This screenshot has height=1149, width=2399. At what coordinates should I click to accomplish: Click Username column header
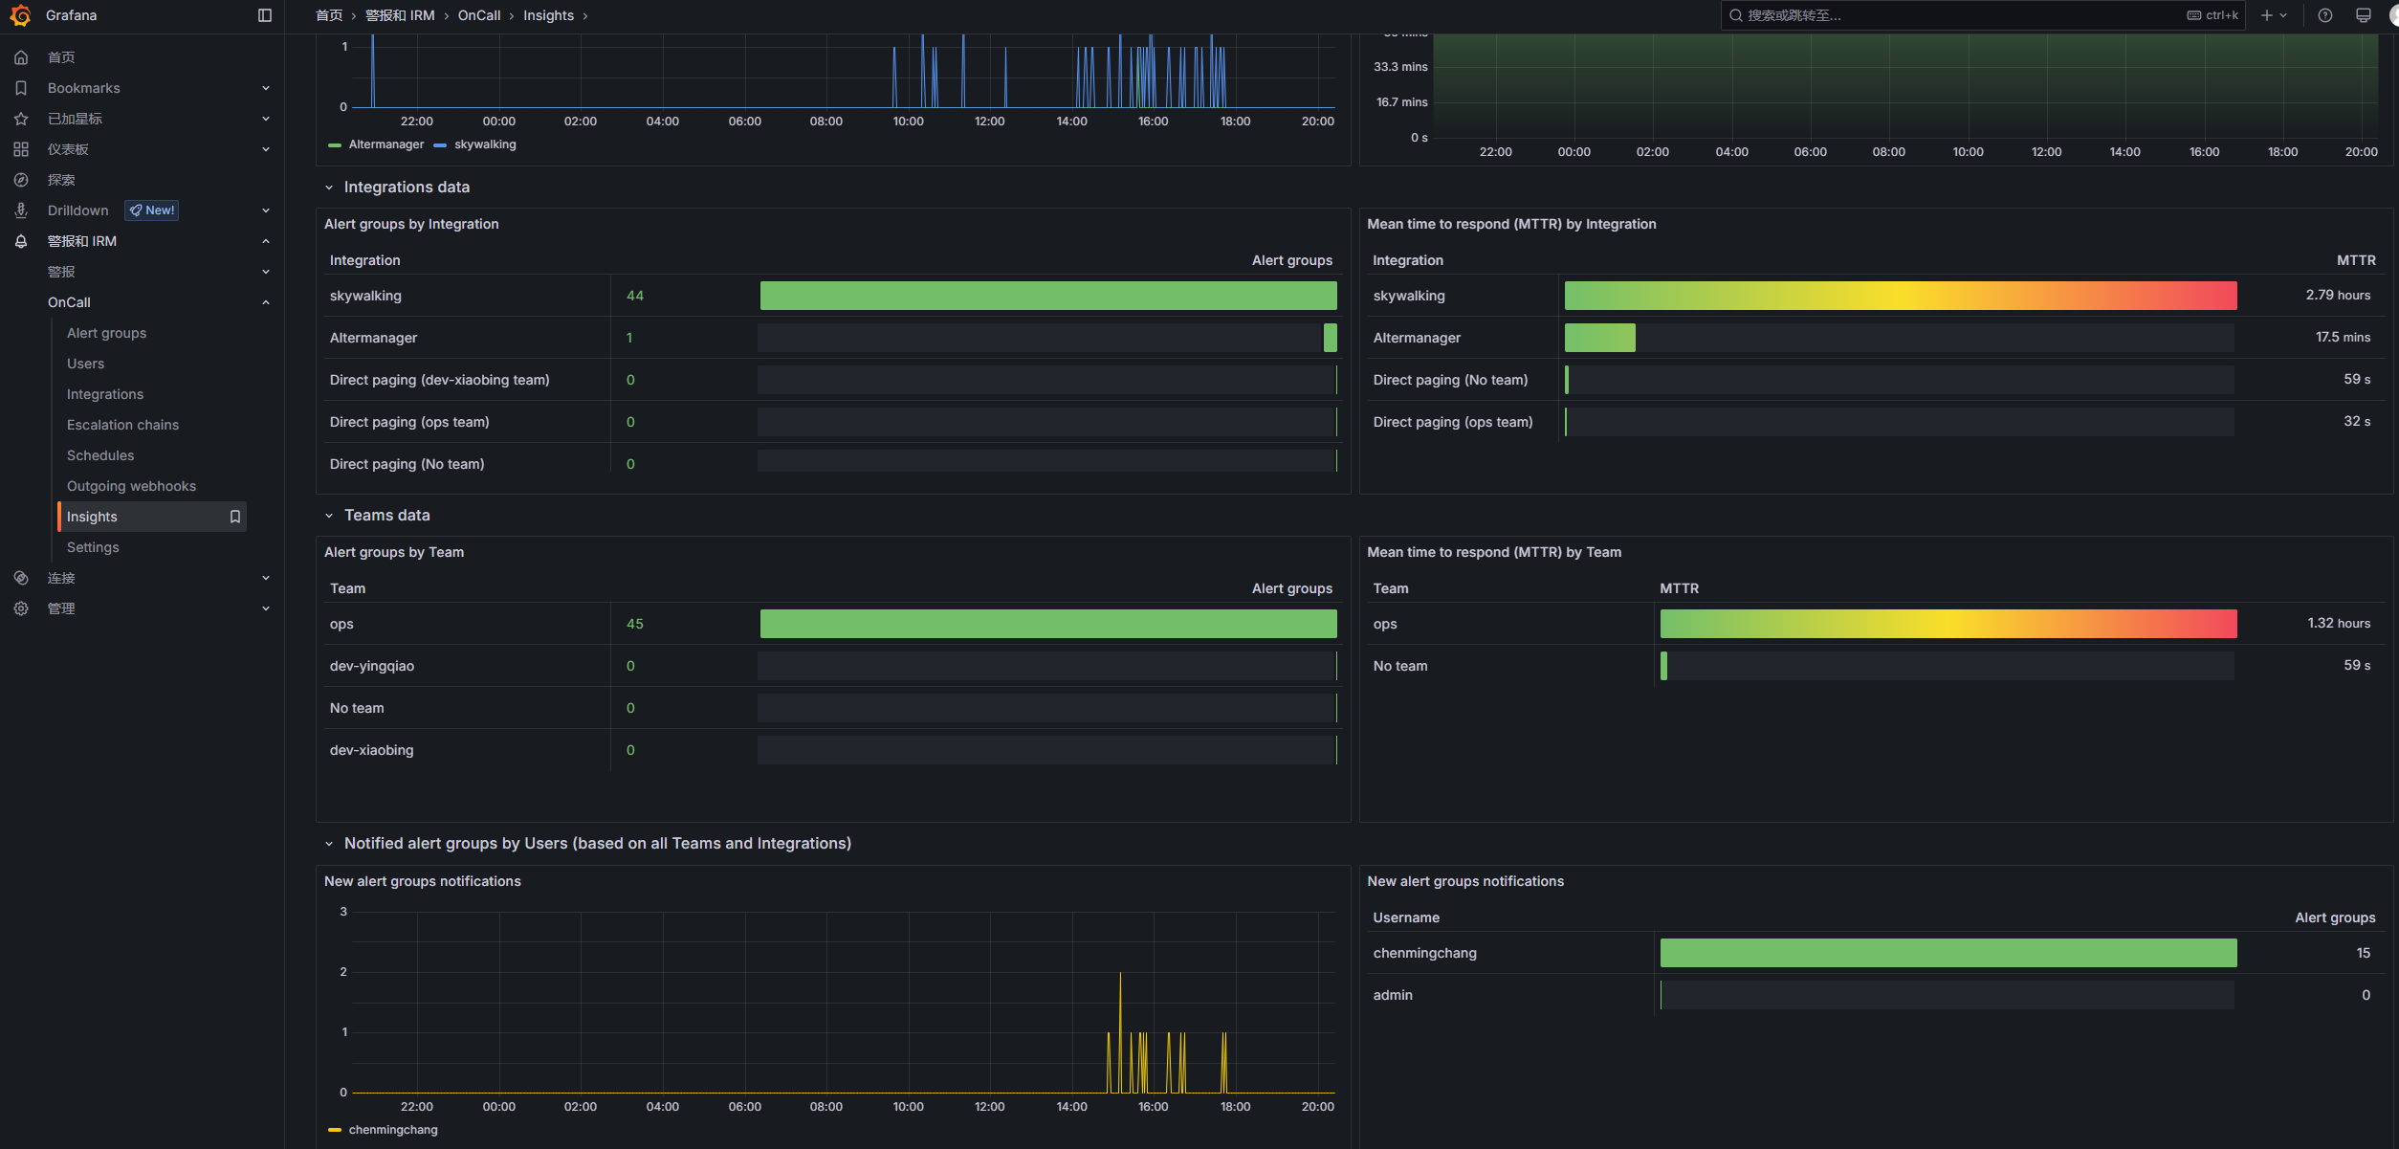1406,917
